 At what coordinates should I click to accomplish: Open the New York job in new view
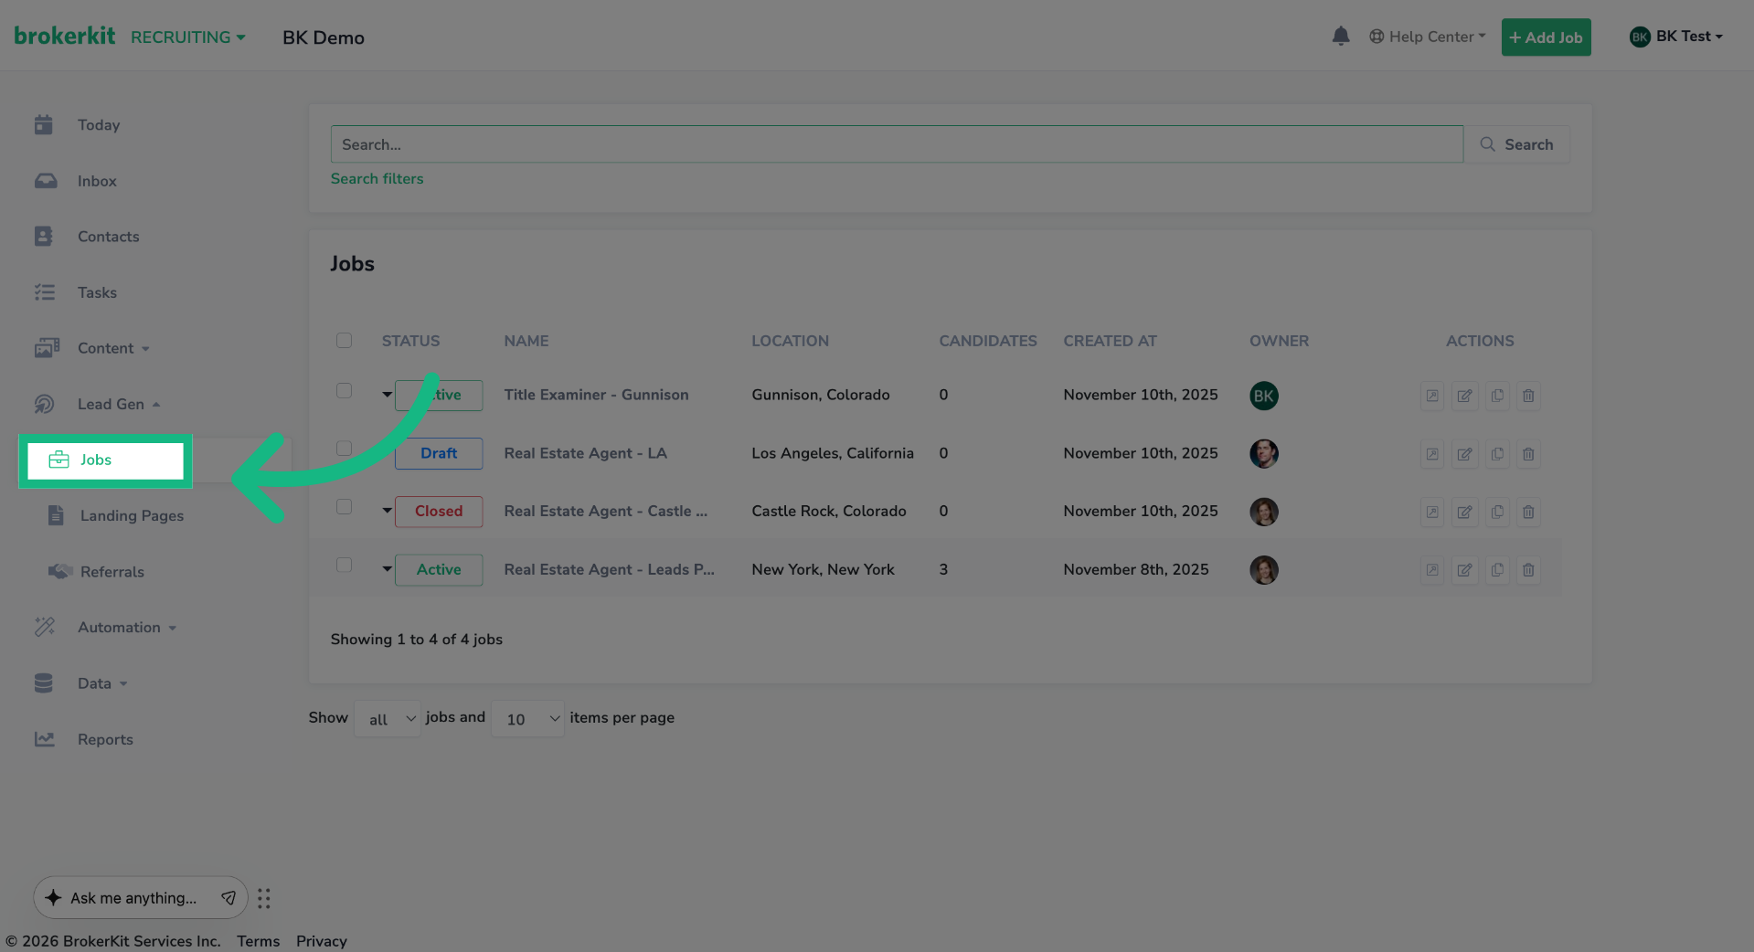[x=1432, y=570]
